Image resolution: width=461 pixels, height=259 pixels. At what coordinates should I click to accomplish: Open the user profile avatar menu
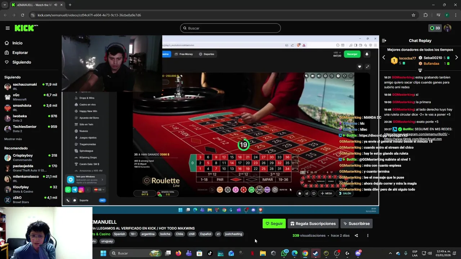click(x=448, y=28)
